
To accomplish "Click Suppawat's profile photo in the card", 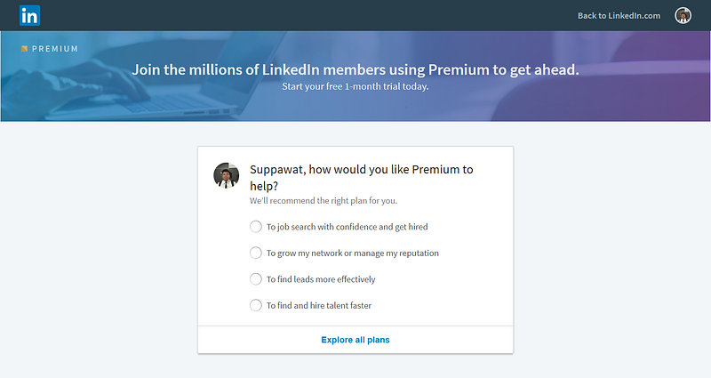I will click(227, 175).
